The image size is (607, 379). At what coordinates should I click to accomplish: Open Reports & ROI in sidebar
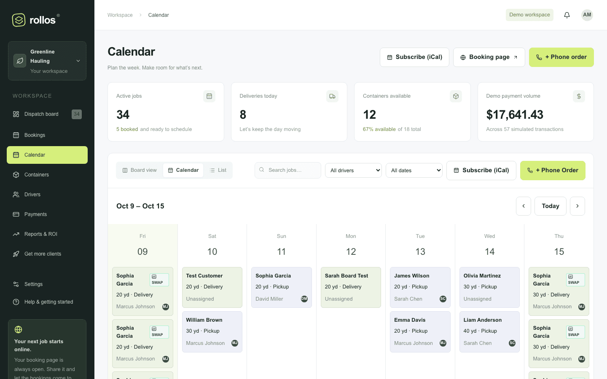[47, 234]
